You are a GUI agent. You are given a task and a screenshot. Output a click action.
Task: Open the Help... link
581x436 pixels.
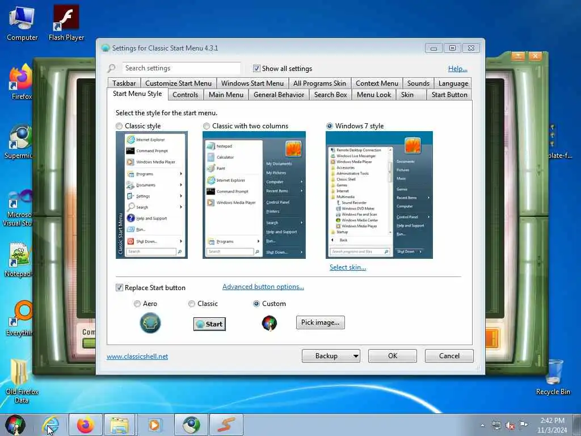458,69
